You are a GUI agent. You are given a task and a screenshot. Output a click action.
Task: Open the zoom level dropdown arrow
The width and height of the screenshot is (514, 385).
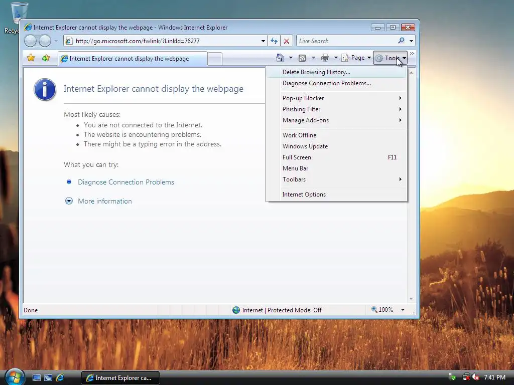pyautogui.click(x=403, y=310)
